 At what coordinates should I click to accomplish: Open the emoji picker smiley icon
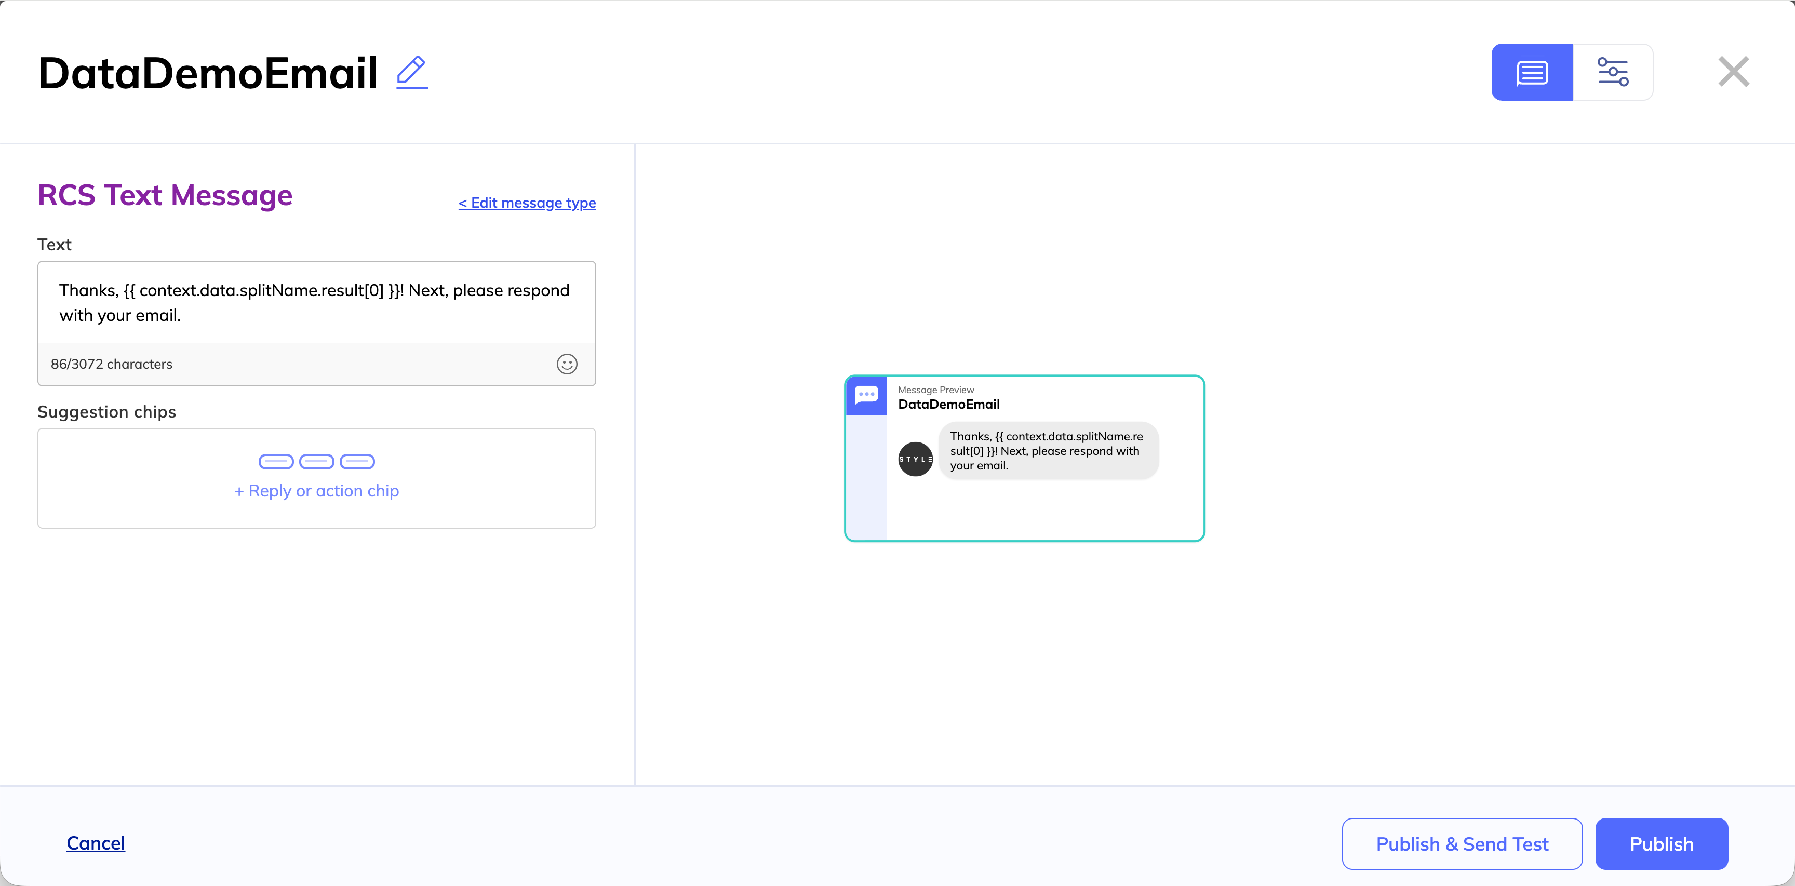[x=567, y=364]
